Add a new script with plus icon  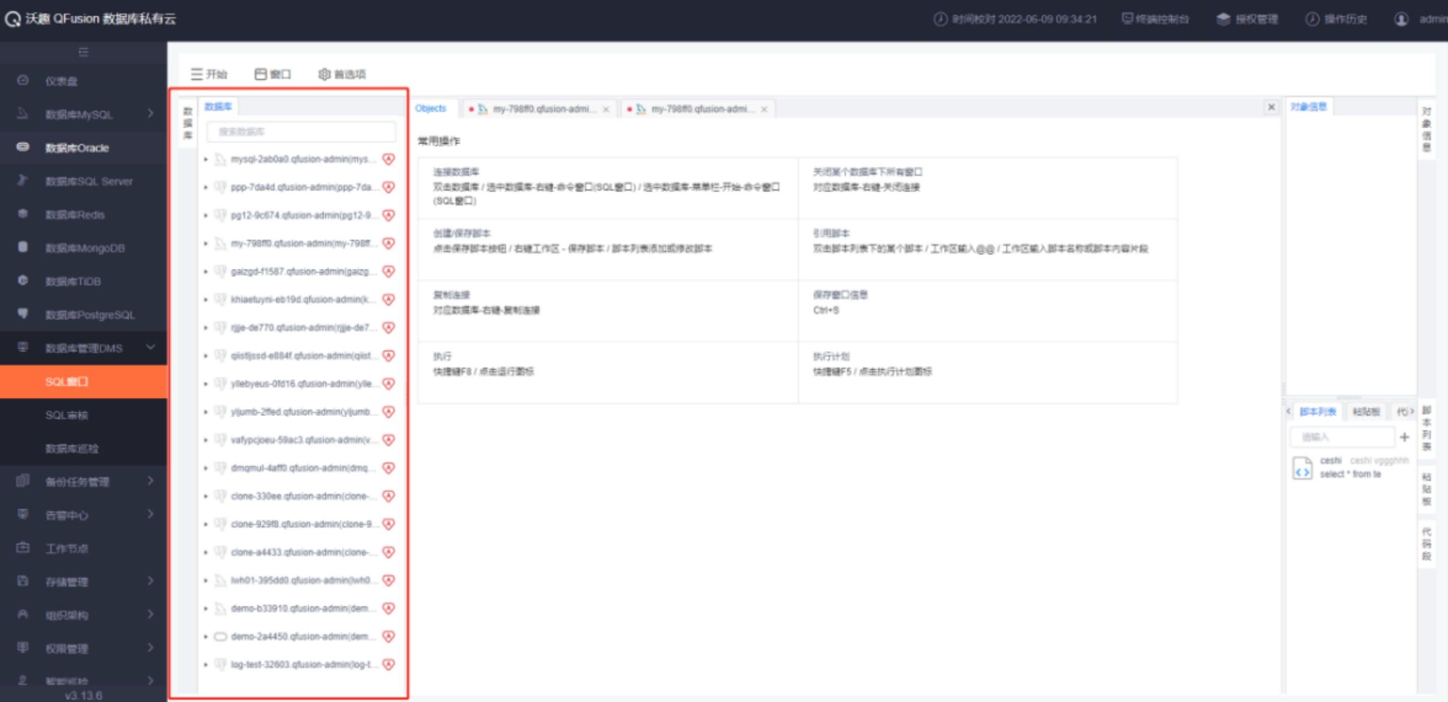click(1404, 437)
